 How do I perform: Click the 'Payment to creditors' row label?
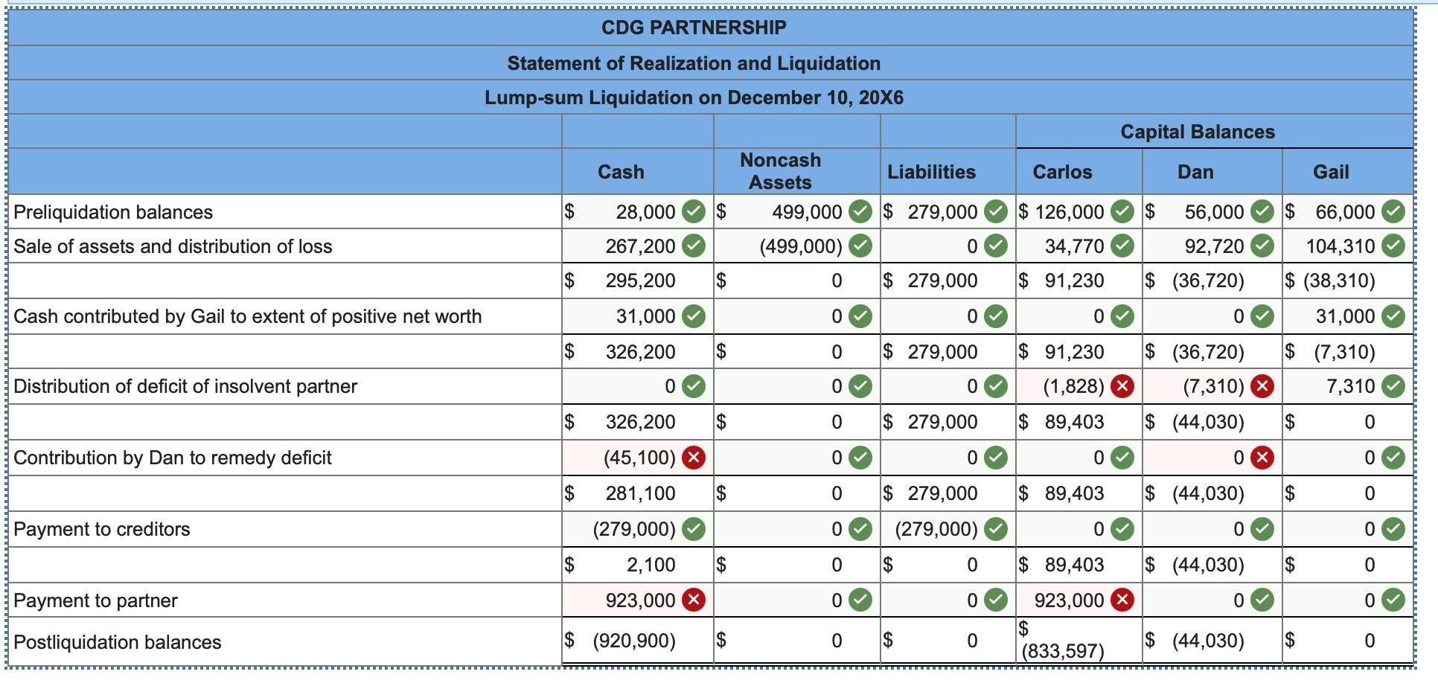(x=102, y=529)
